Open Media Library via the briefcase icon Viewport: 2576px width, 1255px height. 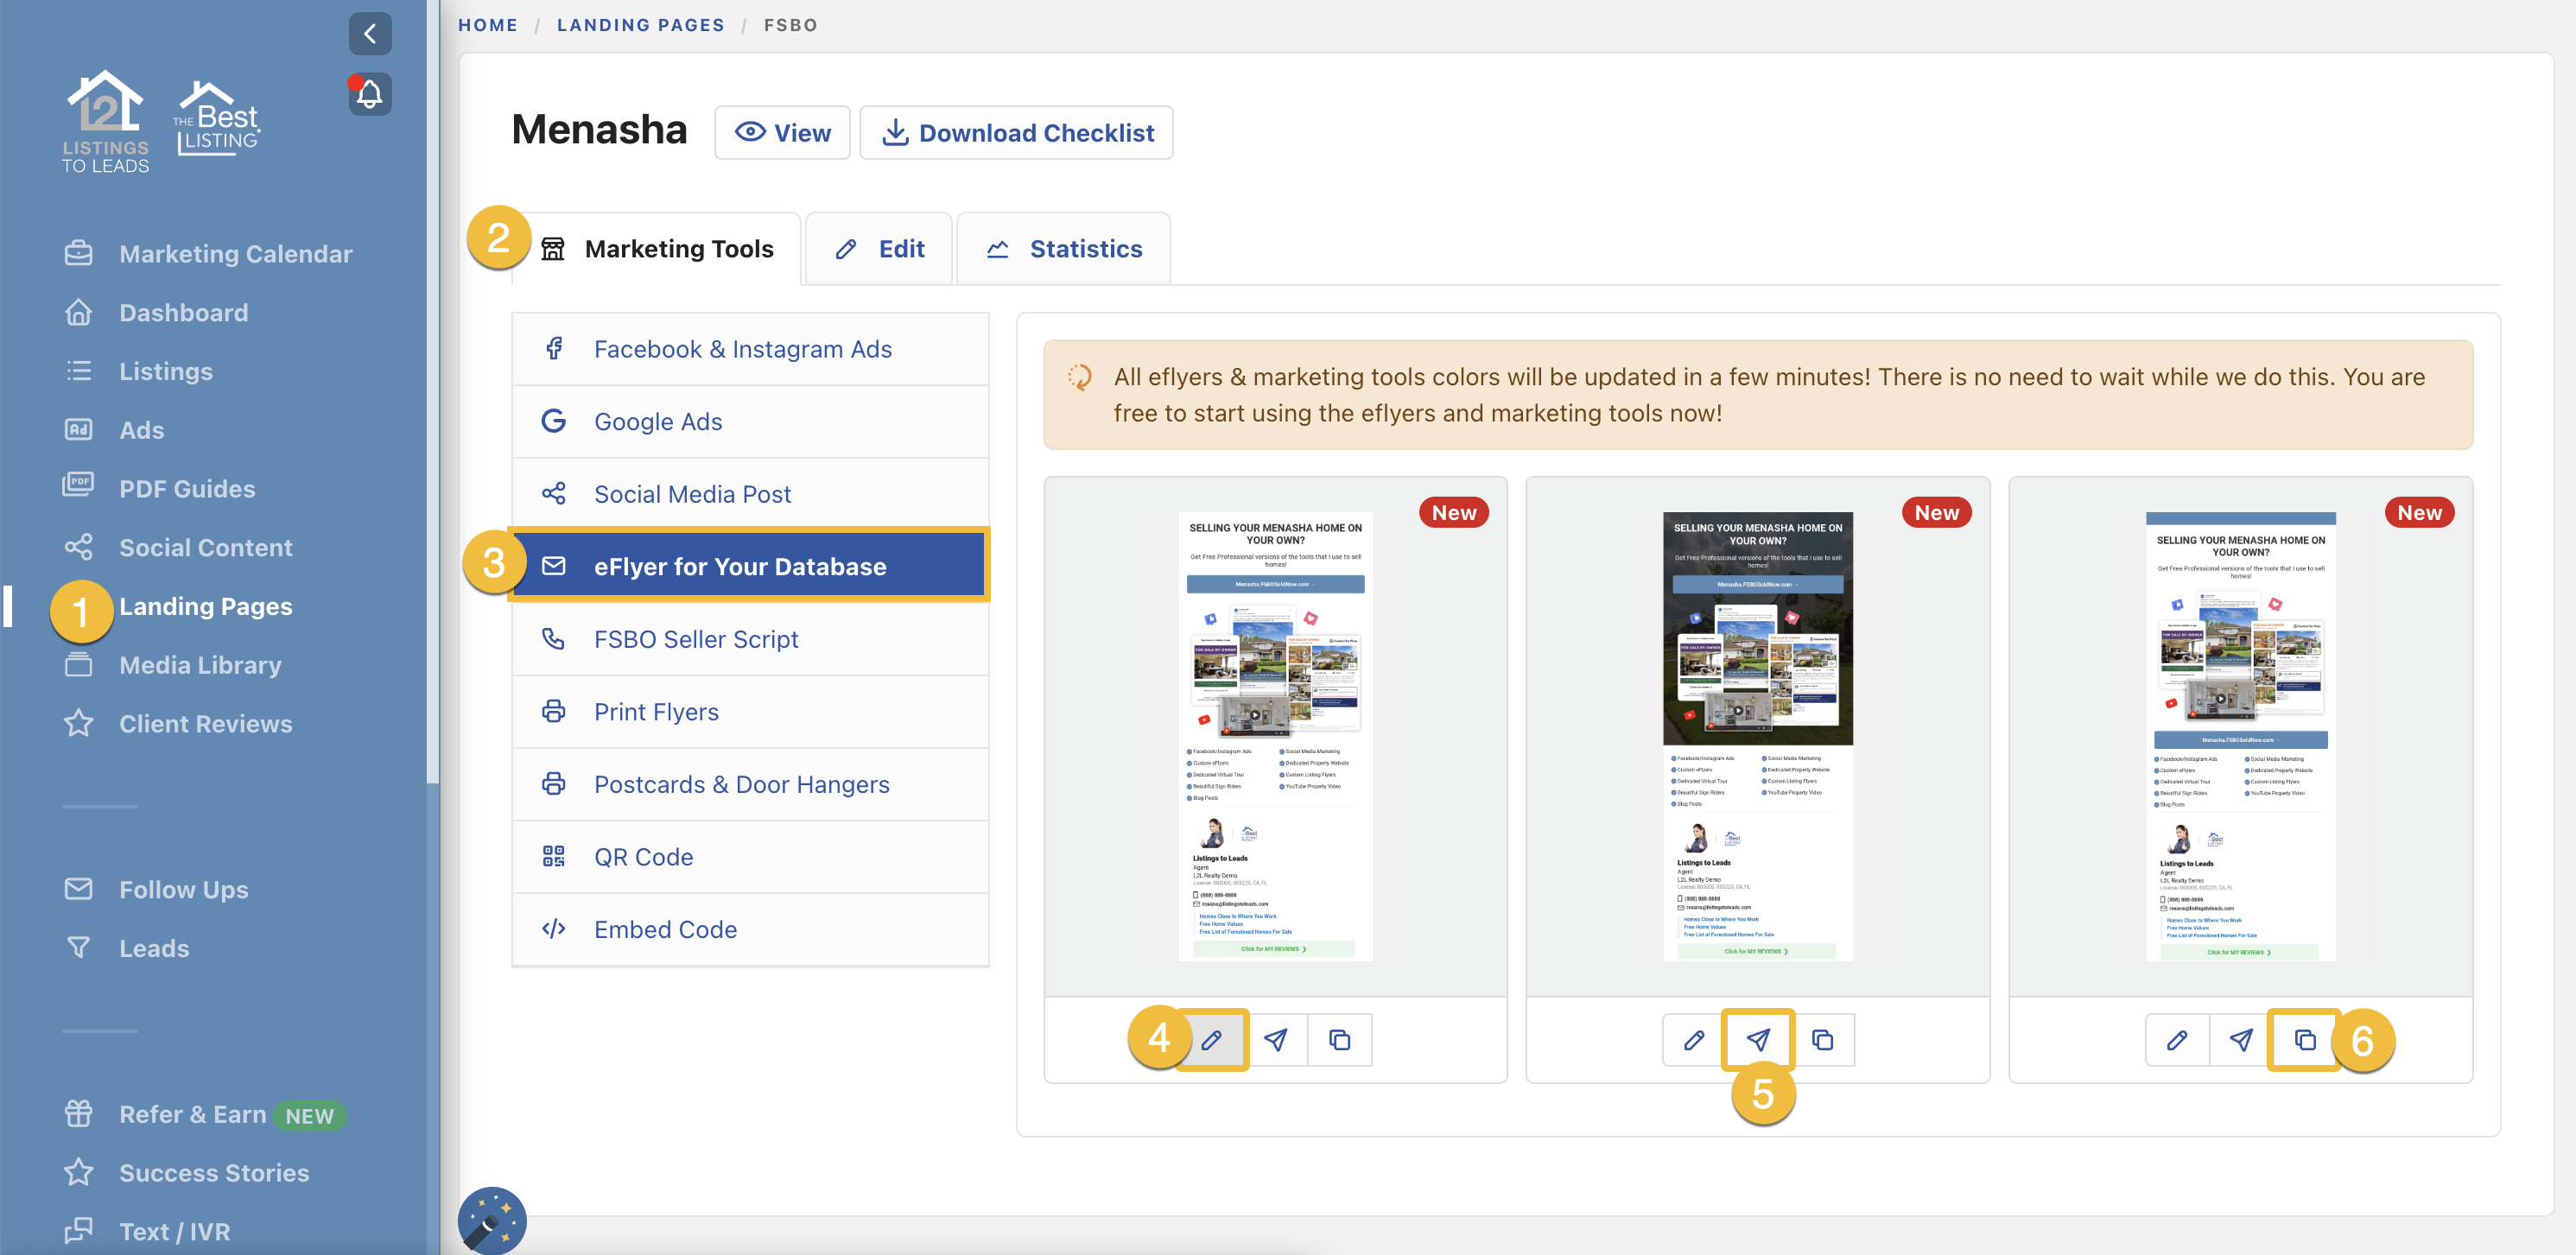coord(79,664)
